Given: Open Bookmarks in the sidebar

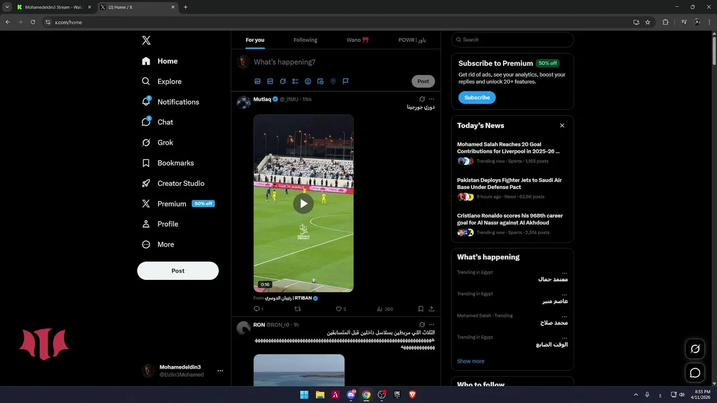Looking at the screenshot, I should click(168, 163).
